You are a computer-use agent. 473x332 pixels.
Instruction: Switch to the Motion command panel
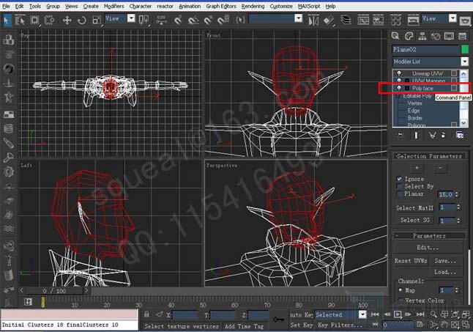pyautogui.click(x=436, y=36)
